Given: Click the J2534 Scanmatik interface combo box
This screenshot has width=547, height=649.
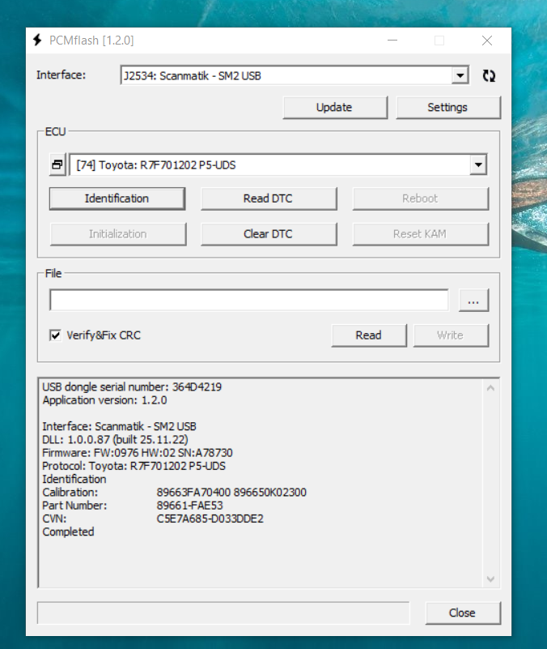Looking at the screenshot, I should [295, 75].
